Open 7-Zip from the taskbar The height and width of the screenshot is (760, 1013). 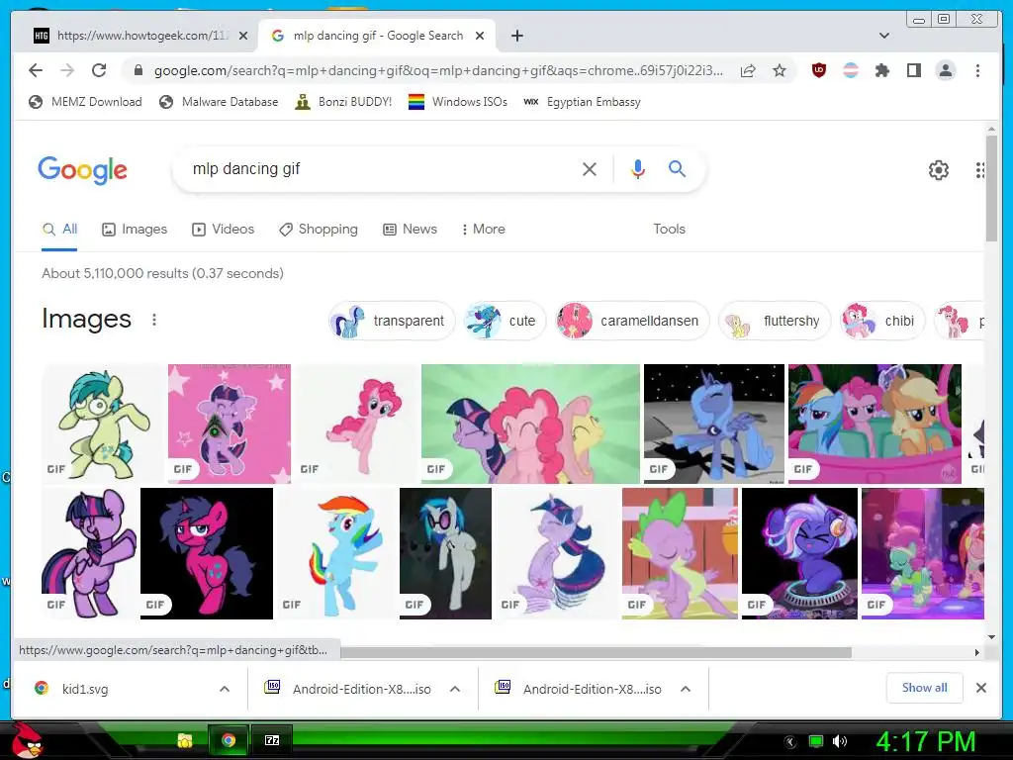(272, 740)
